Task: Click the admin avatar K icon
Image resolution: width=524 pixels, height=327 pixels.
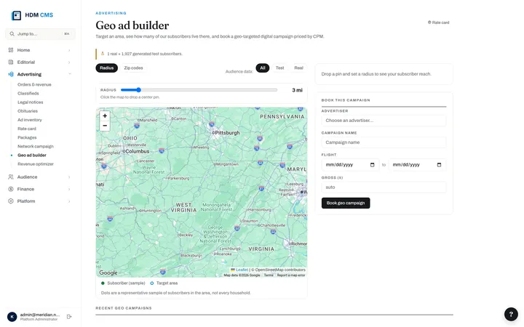Action: tap(12, 317)
